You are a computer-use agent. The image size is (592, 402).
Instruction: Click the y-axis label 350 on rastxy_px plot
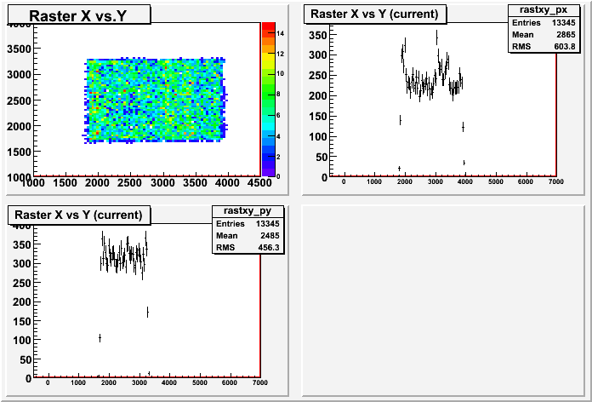pyautogui.click(x=317, y=35)
